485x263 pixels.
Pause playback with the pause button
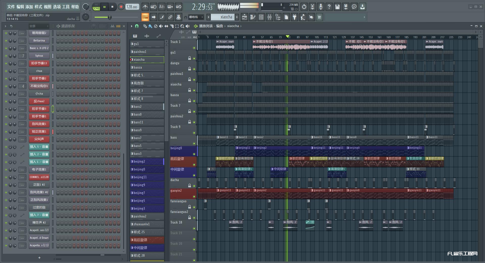coord(104,7)
